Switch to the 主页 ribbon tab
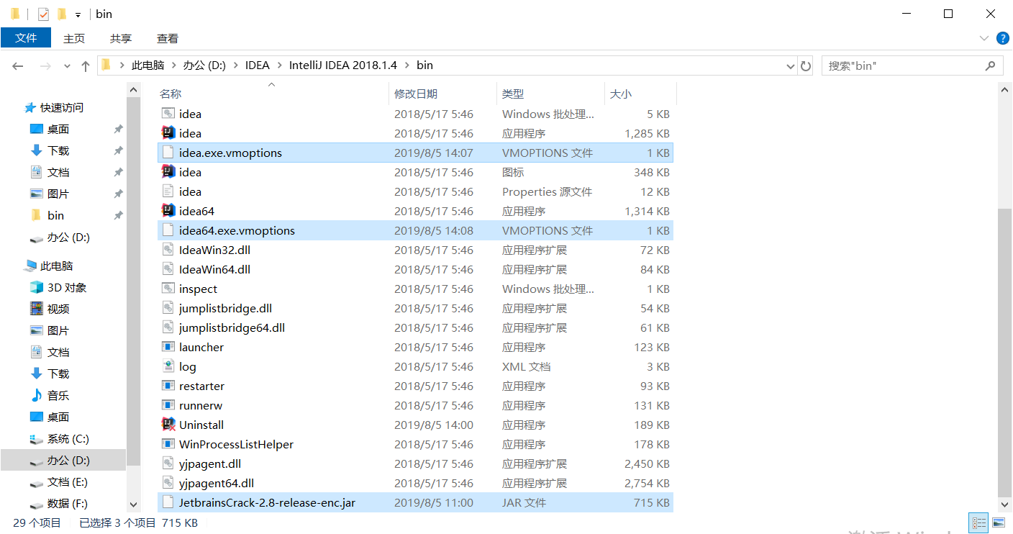The image size is (1013, 534). tap(74, 38)
